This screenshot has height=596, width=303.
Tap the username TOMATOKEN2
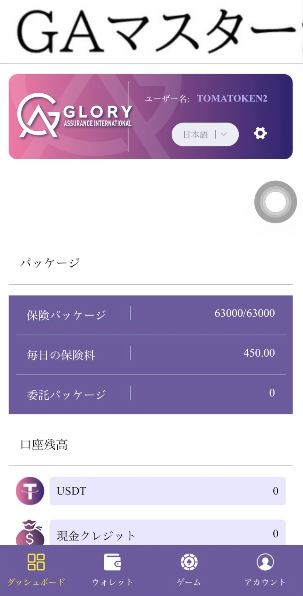pyautogui.click(x=232, y=98)
